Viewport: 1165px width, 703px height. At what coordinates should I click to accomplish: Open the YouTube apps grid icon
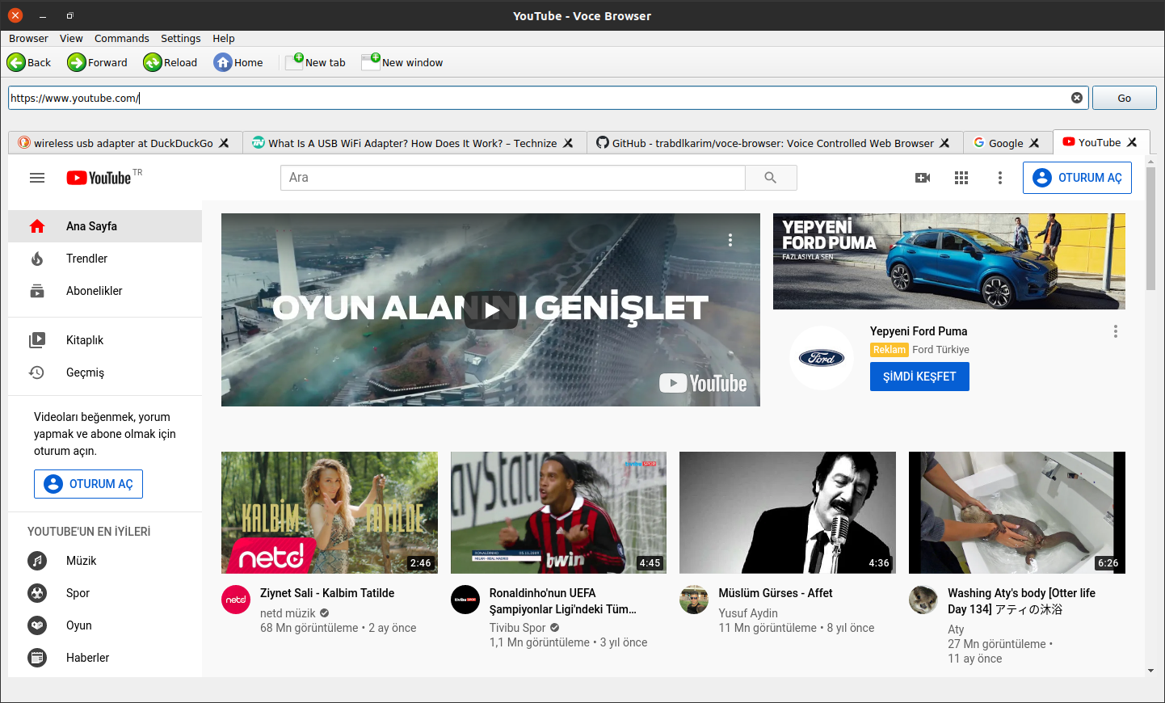[961, 178]
